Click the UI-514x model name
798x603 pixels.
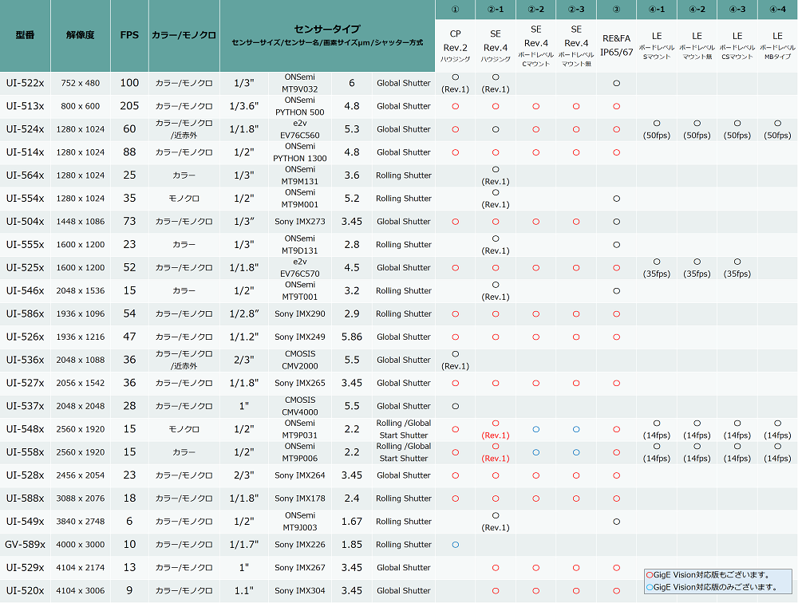point(25,152)
